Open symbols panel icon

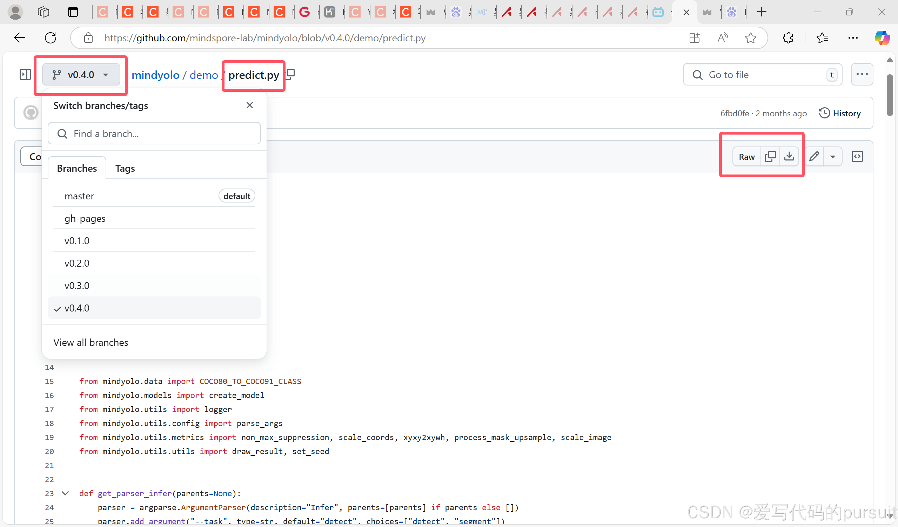coord(857,156)
